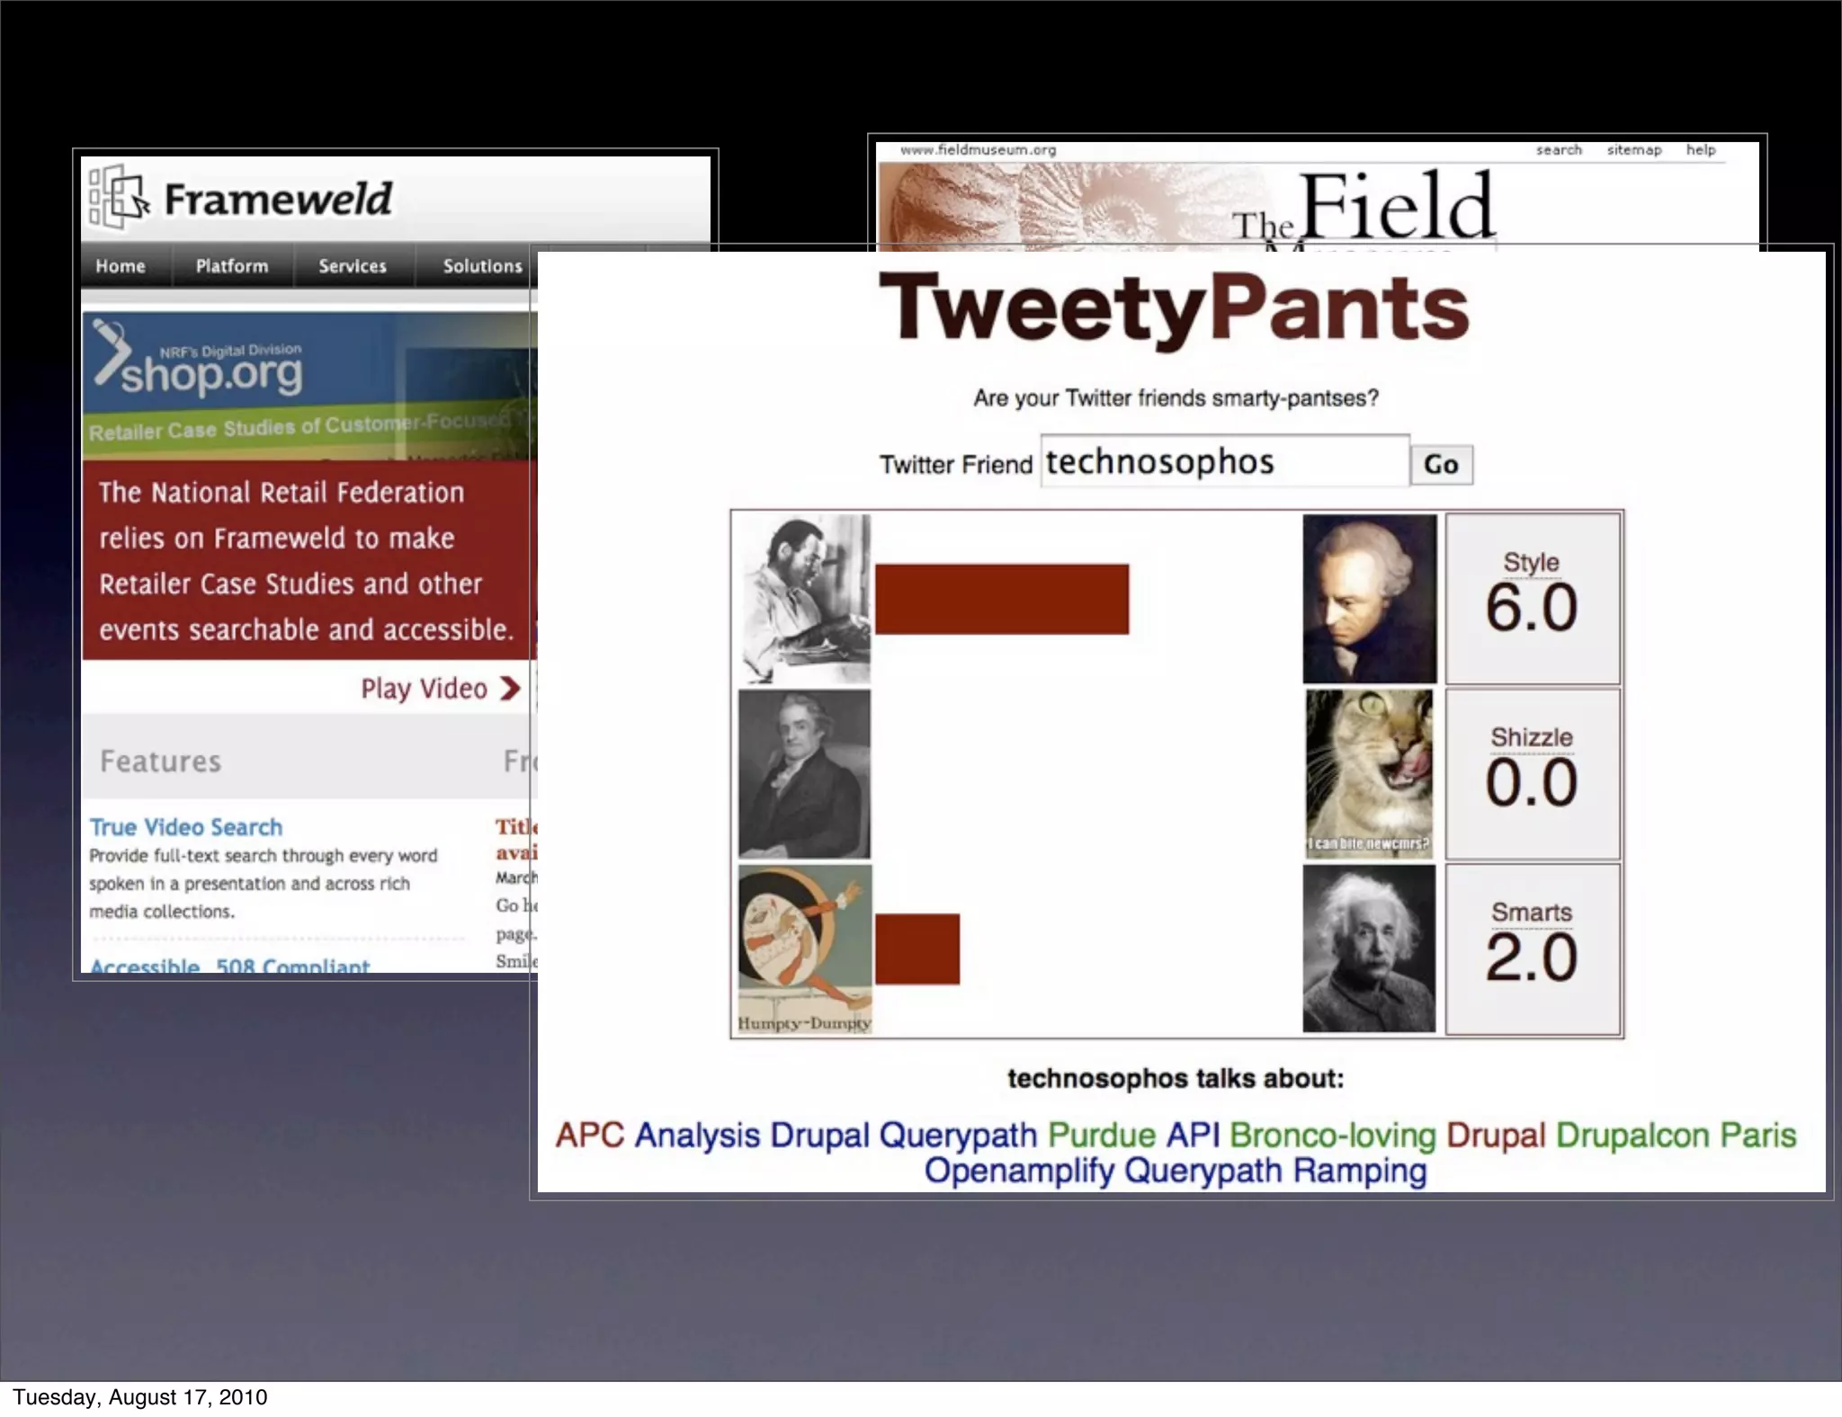
Task: Open the Accessible, 508 Compliant link
Action: click(x=229, y=965)
